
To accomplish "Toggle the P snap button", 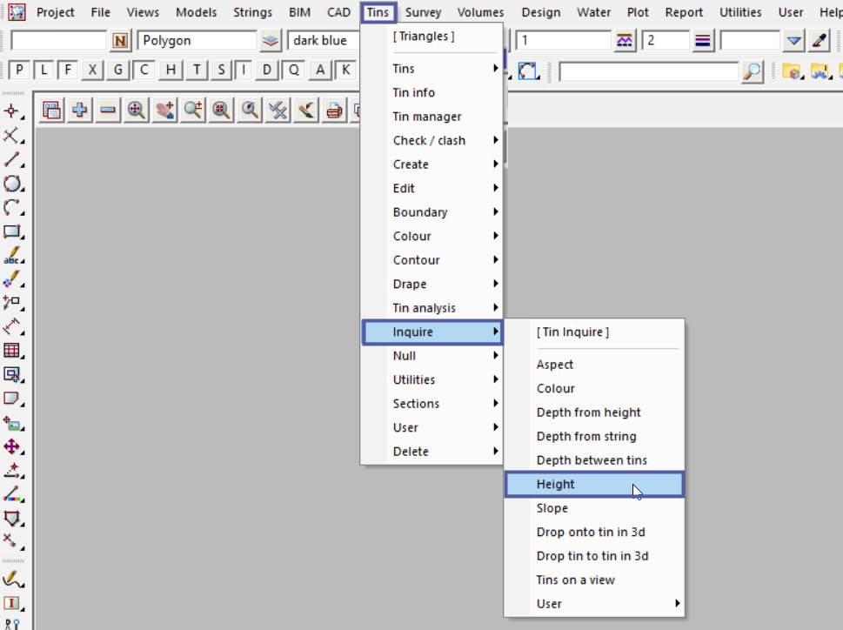I will [x=19, y=70].
